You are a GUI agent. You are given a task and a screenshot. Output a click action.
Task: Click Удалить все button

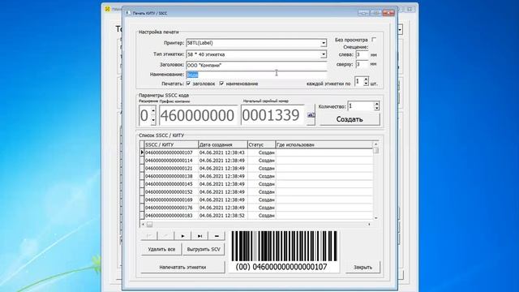[161, 249]
